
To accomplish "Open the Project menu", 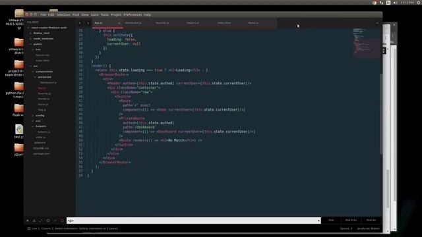I will pos(116,14).
